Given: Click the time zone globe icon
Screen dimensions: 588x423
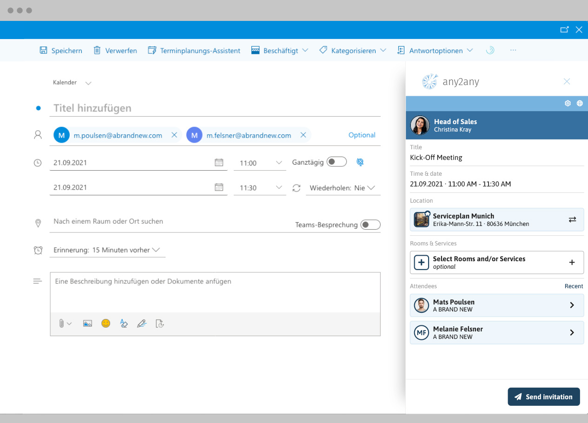Looking at the screenshot, I should pos(360,162).
